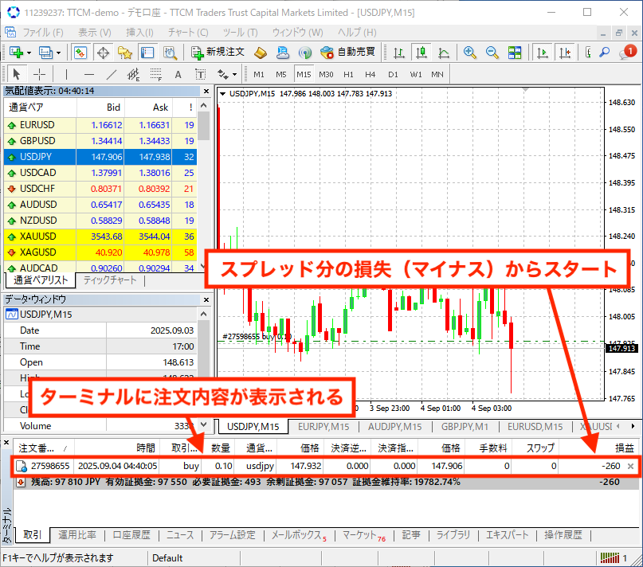
Task: Toggle 自動売買 auto trading
Action: tap(347, 52)
